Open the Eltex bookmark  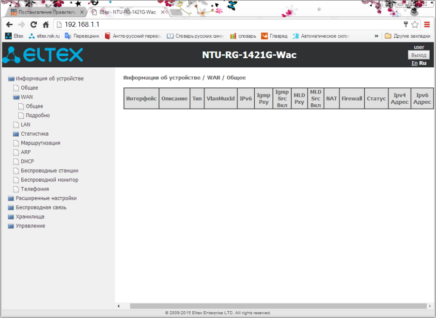pyautogui.click(x=14, y=36)
